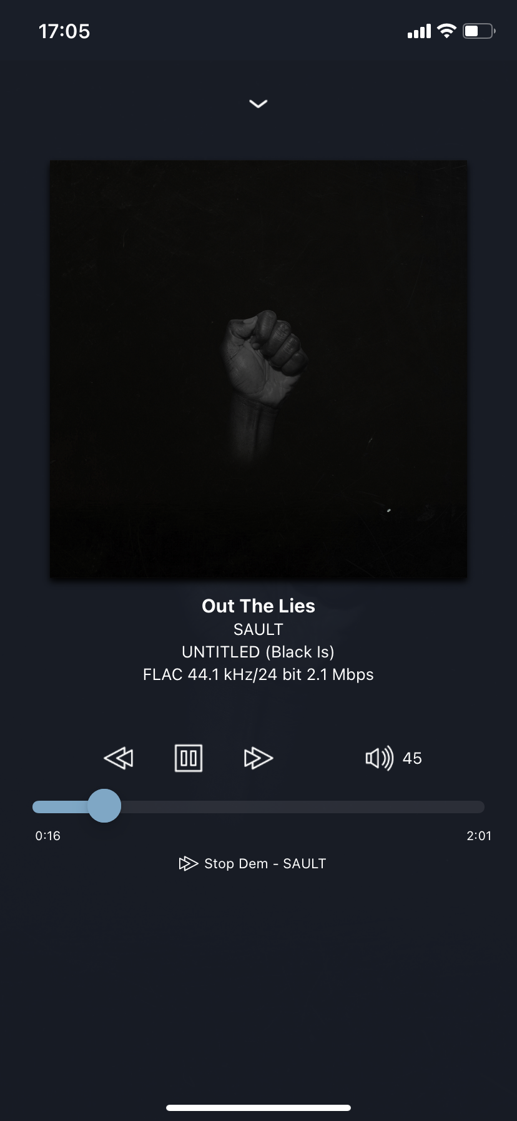Tap the Wi-Fi status icon
The height and width of the screenshot is (1121, 517).
pyautogui.click(x=446, y=31)
